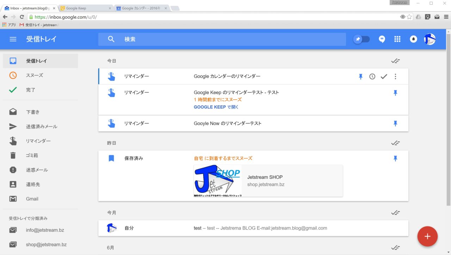Open more options for Google カレンダー reminder
Viewport: 451px width, 255px height.
pyautogui.click(x=395, y=76)
